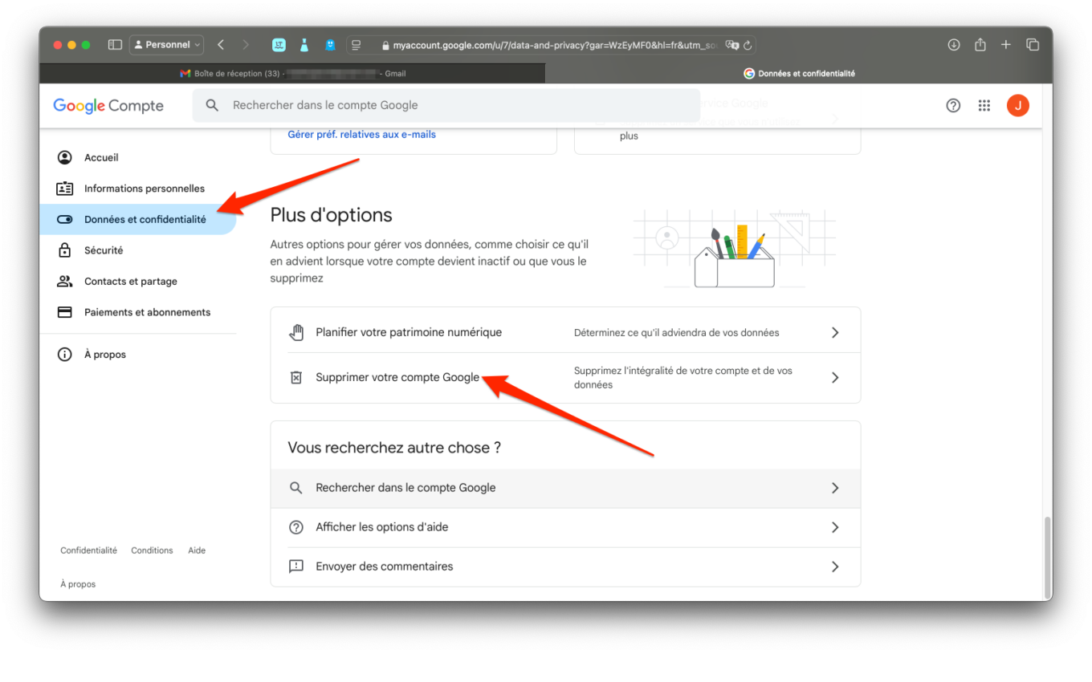The image size is (1092, 682).
Task: Click the help circle icon beside Afficher les options
Action: pos(296,527)
